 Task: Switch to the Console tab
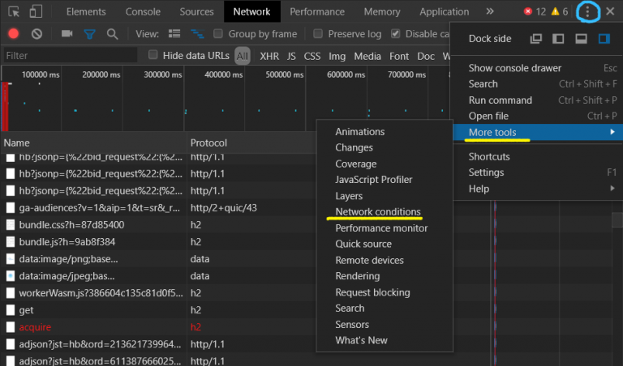point(143,12)
